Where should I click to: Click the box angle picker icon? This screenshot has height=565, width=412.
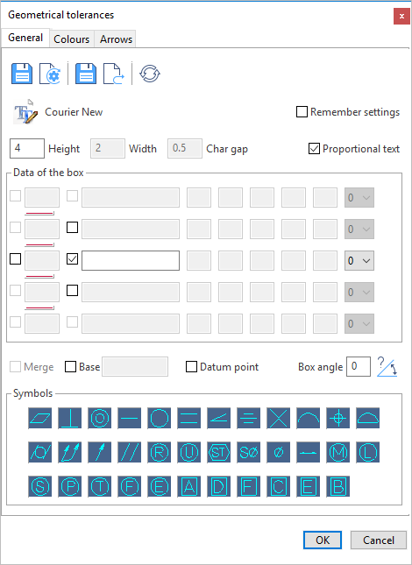tap(387, 367)
